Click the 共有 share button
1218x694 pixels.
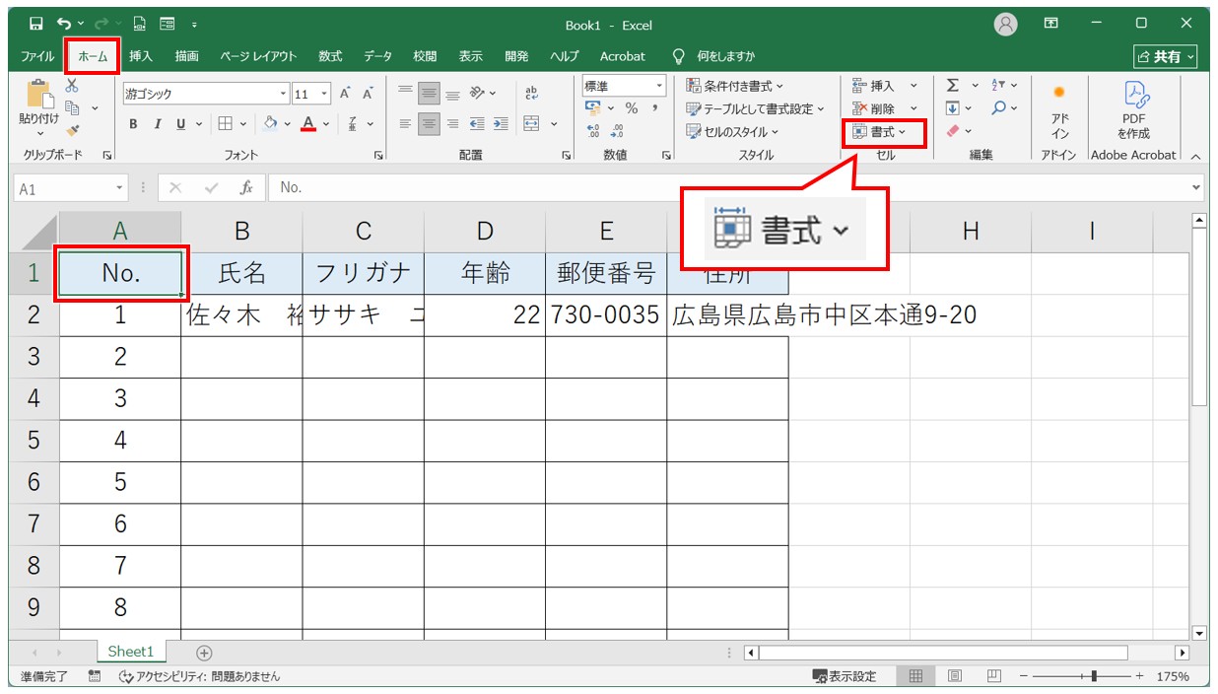[x=1167, y=57]
